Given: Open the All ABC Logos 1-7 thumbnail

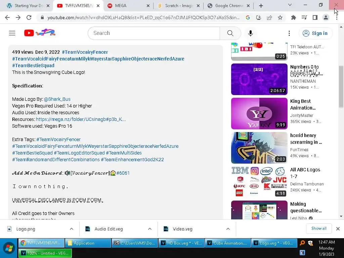Looking at the screenshot, I should tap(259, 182).
